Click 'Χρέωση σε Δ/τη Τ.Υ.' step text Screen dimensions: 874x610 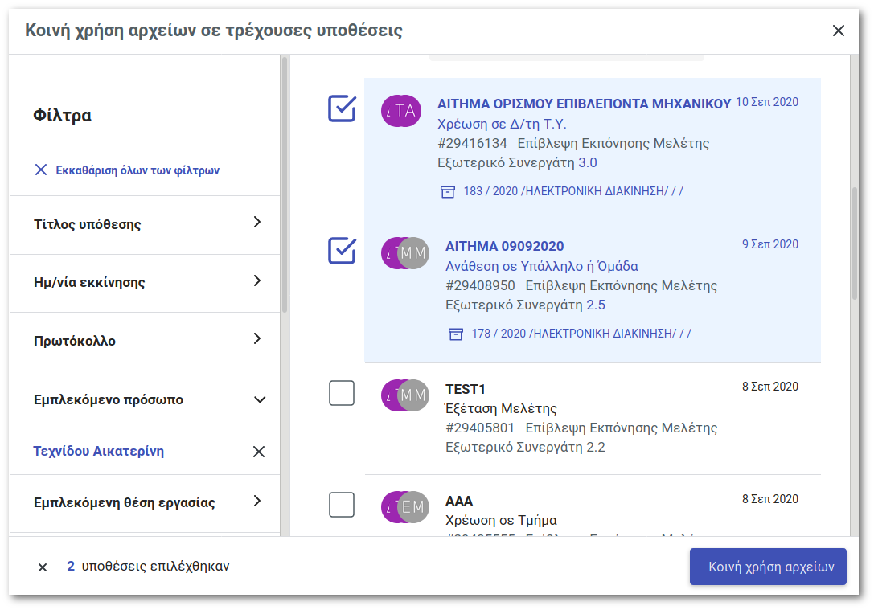coord(502,124)
